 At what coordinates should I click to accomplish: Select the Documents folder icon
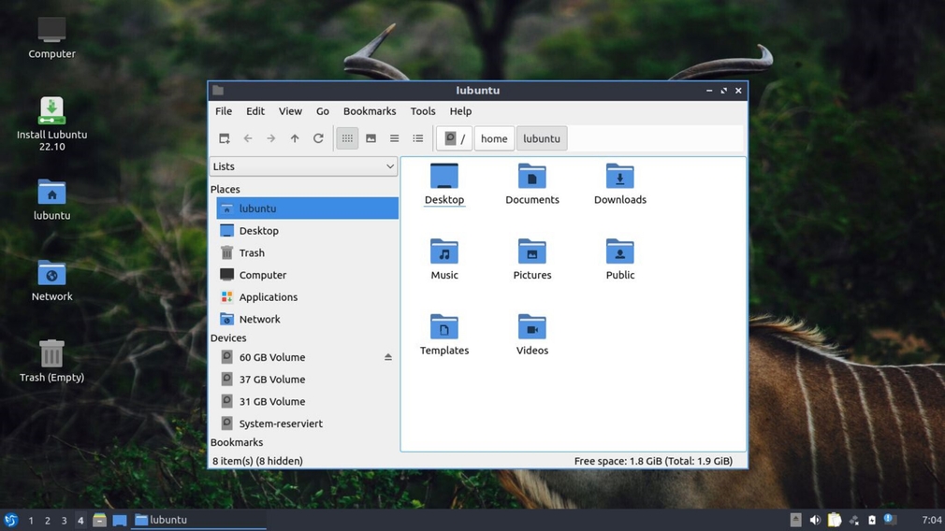532,184
